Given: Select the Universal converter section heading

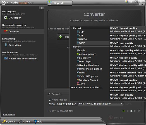Looking at the screenshot, I should (x=14, y=25).
